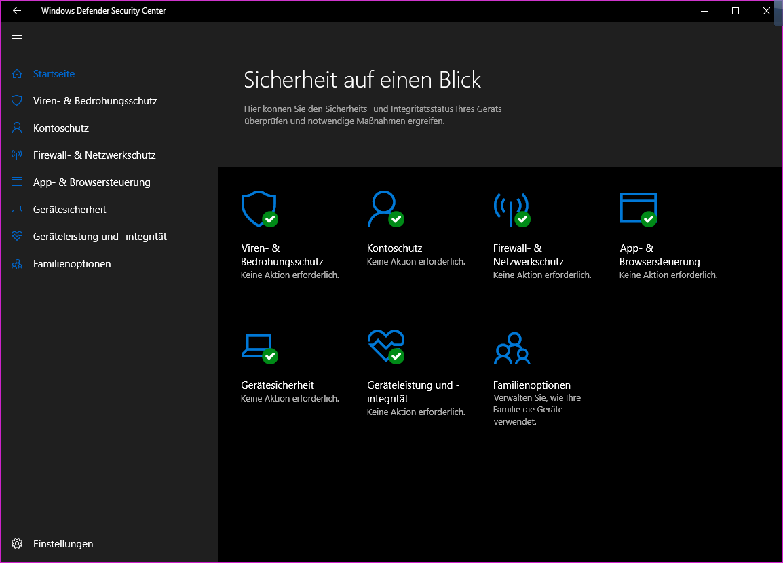This screenshot has width=783, height=563.
Task: Select Kontoschutz in the left sidebar
Action: point(61,128)
